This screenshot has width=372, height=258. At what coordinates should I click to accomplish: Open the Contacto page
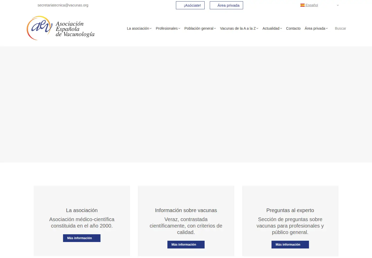(293, 28)
